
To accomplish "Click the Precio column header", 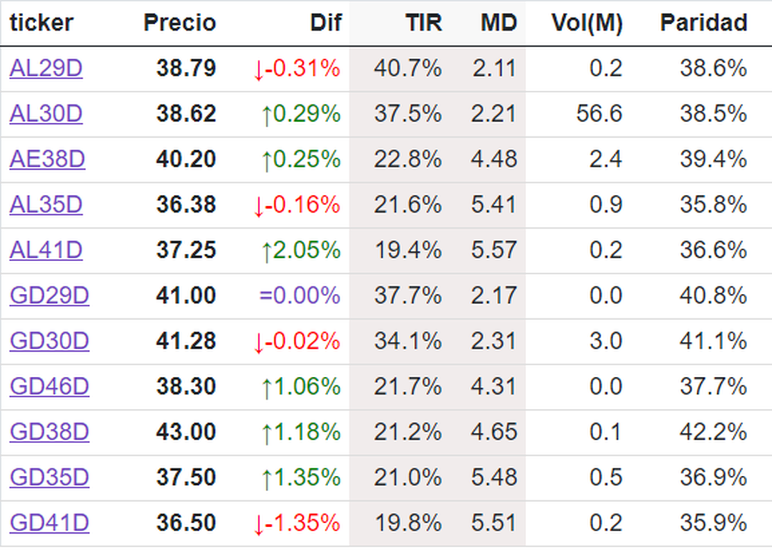I will pyautogui.click(x=179, y=23).
